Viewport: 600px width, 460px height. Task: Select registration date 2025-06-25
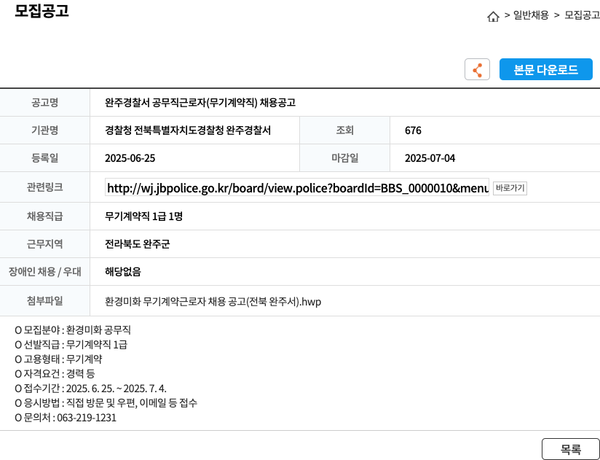pyautogui.click(x=130, y=158)
